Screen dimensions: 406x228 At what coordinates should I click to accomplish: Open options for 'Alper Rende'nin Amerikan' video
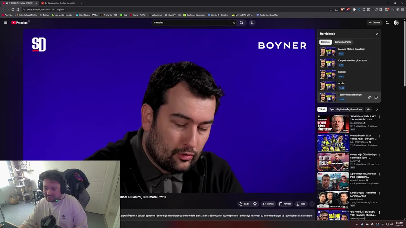point(379,174)
